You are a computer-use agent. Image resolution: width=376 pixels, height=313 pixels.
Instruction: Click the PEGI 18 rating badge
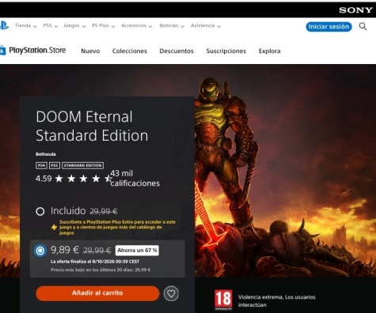coord(223,300)
